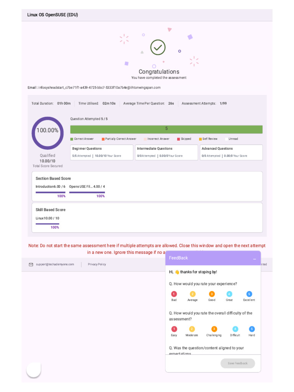Click the email address text
294x392 pixels.
pyautogui.click(x=99, y=88)
